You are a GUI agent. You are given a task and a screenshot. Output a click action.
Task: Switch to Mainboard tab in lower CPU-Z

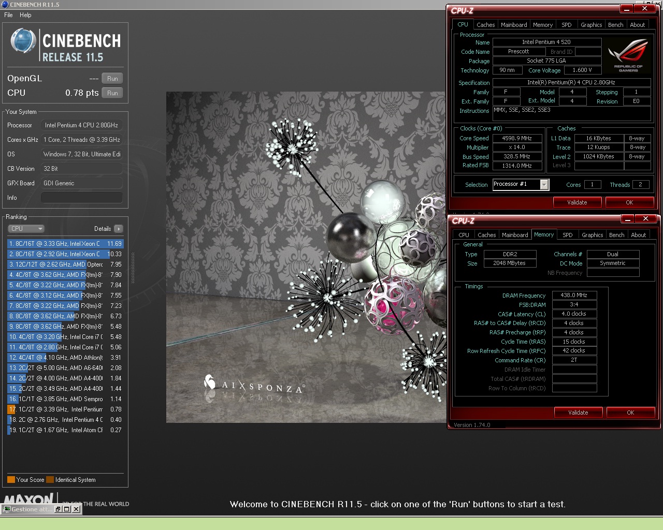click(515, 235)
